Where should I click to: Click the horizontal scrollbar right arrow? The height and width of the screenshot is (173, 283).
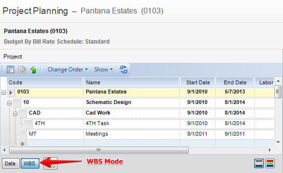[270, 150]
